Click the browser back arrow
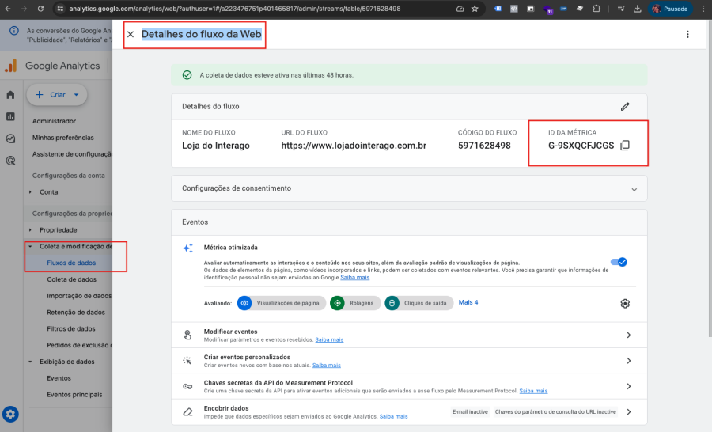712x432 pixels. (x=8, y=9)
